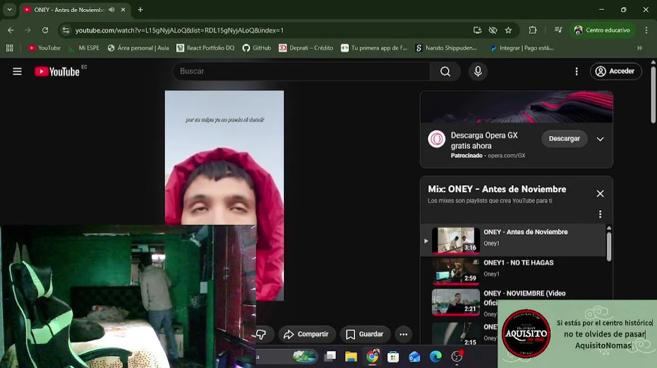Click Descargar on Opera GX ad
This screenshot has height=368, width=657.
pyautogui.click(x=564, y=139)
